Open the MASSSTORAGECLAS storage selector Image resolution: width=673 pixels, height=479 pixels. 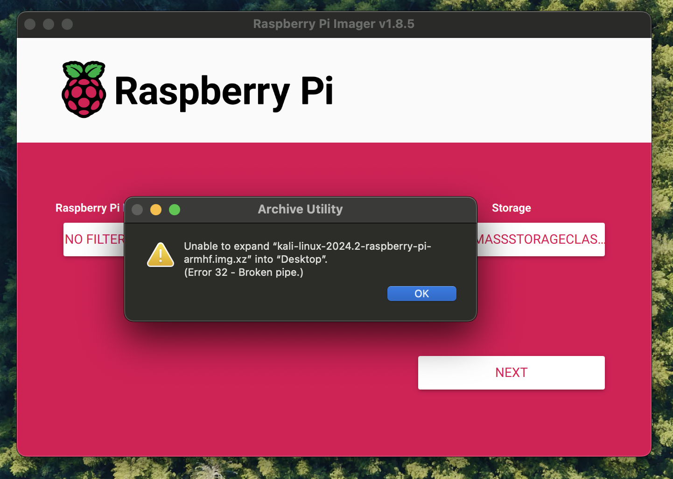tap(540, 239)
